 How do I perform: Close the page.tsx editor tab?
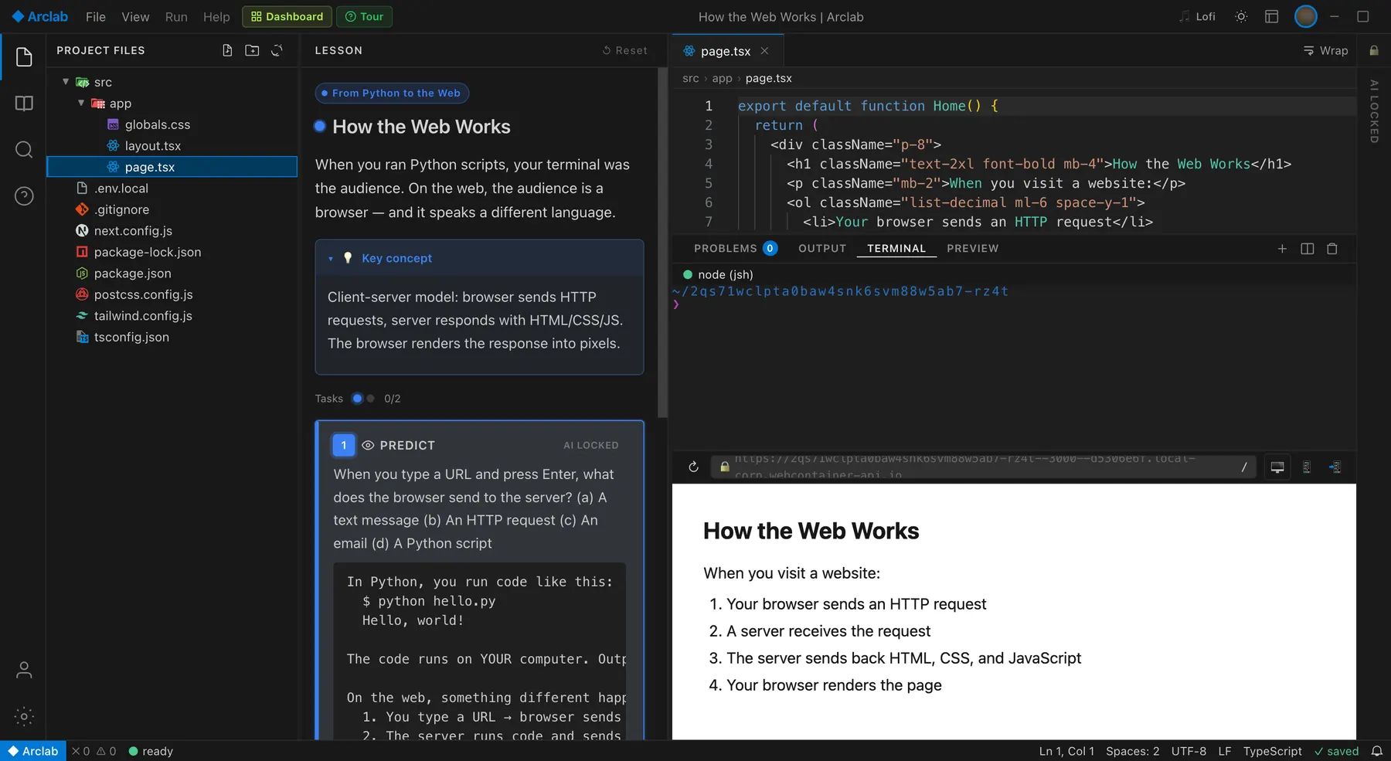click(x=764, y=51)
